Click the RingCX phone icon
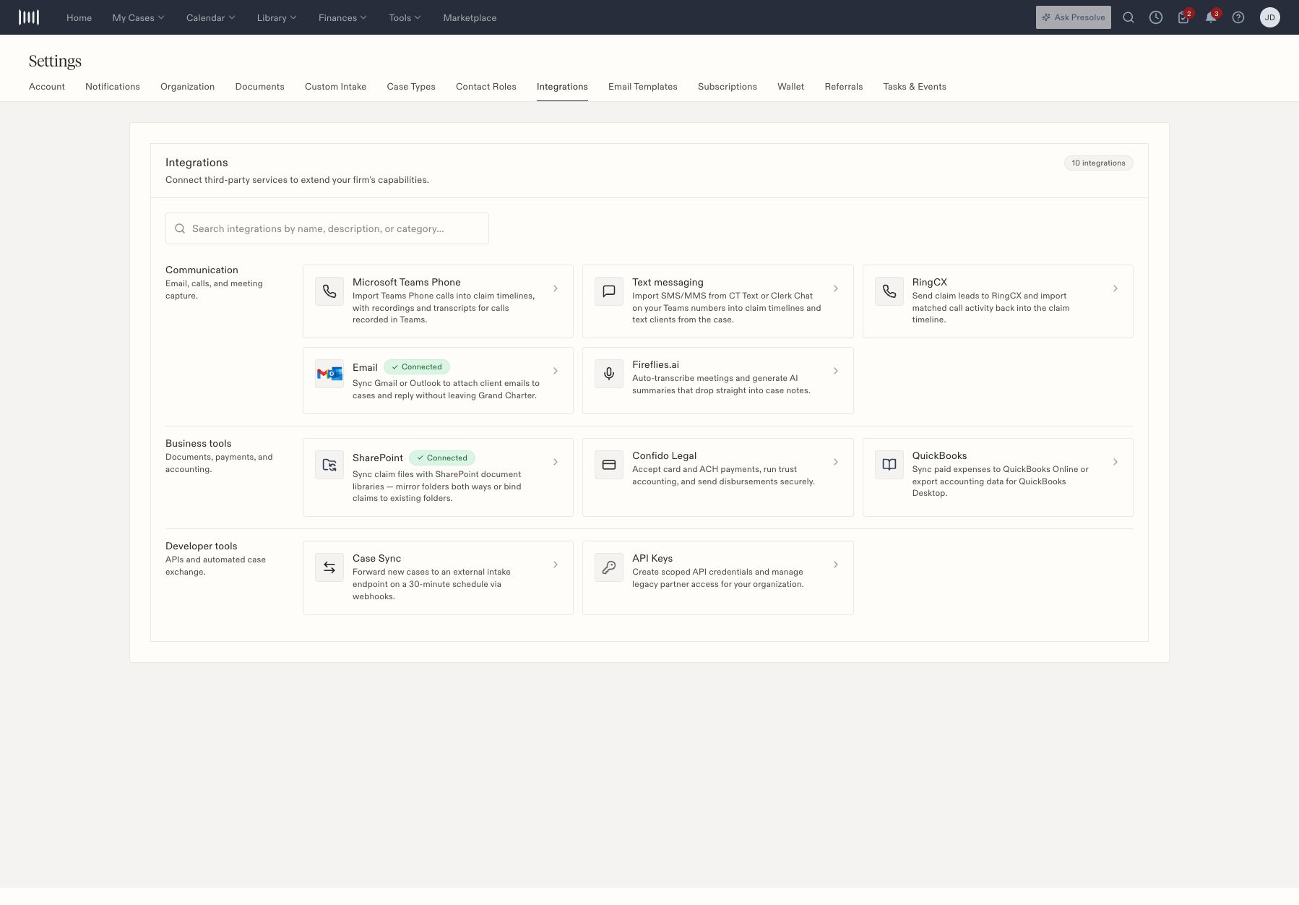1299x905 pixels. (x=889, y=291)
